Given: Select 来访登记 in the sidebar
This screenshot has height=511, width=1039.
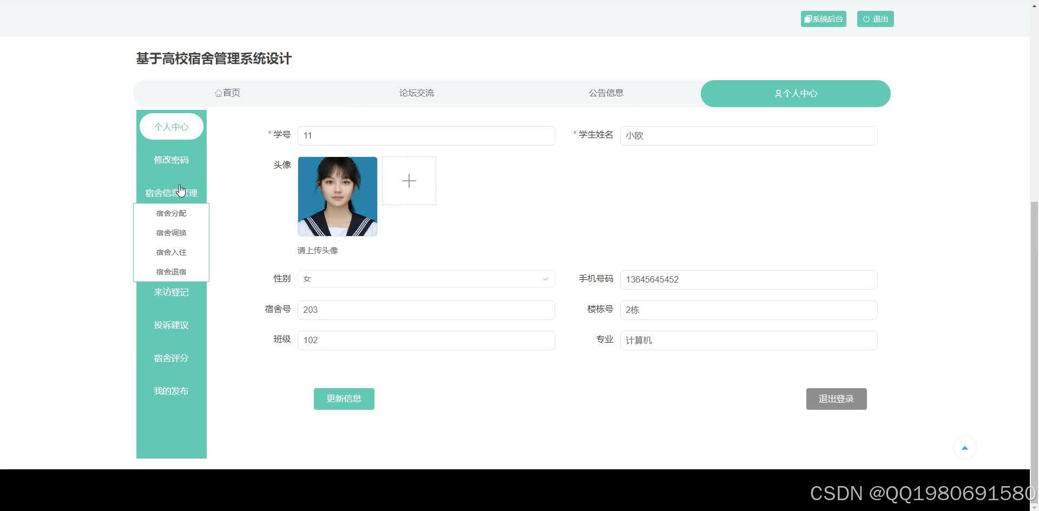Looking at the screenshot, I should (171, 292).
